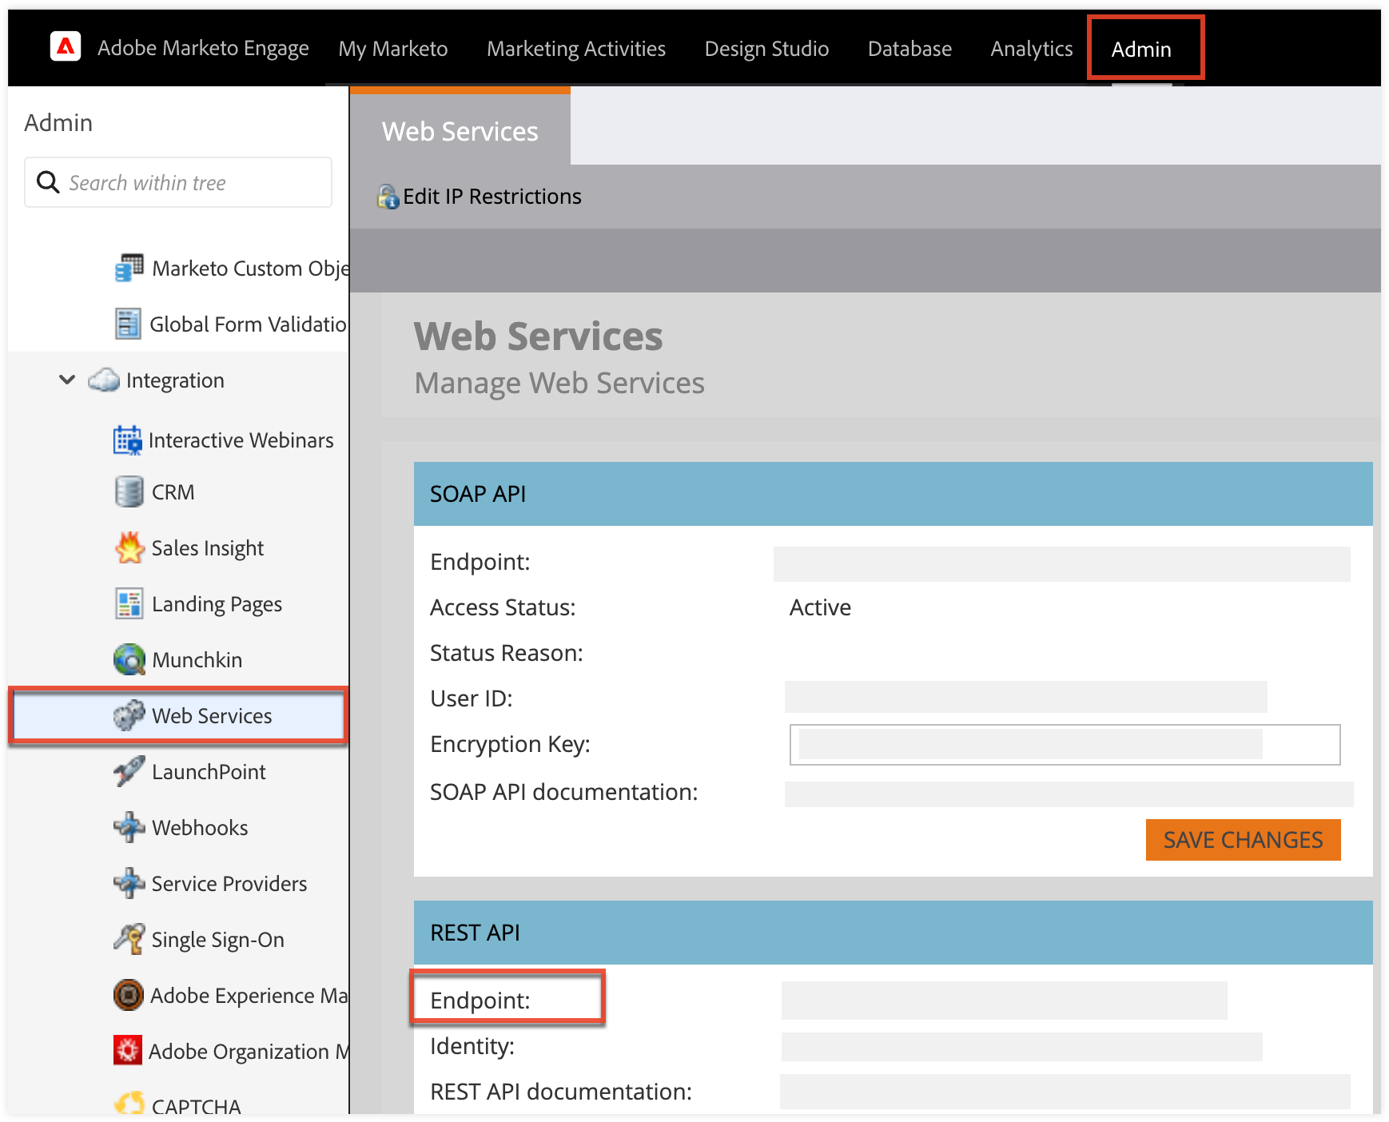Open Munchkin via its globe icon

coord(128,659)
